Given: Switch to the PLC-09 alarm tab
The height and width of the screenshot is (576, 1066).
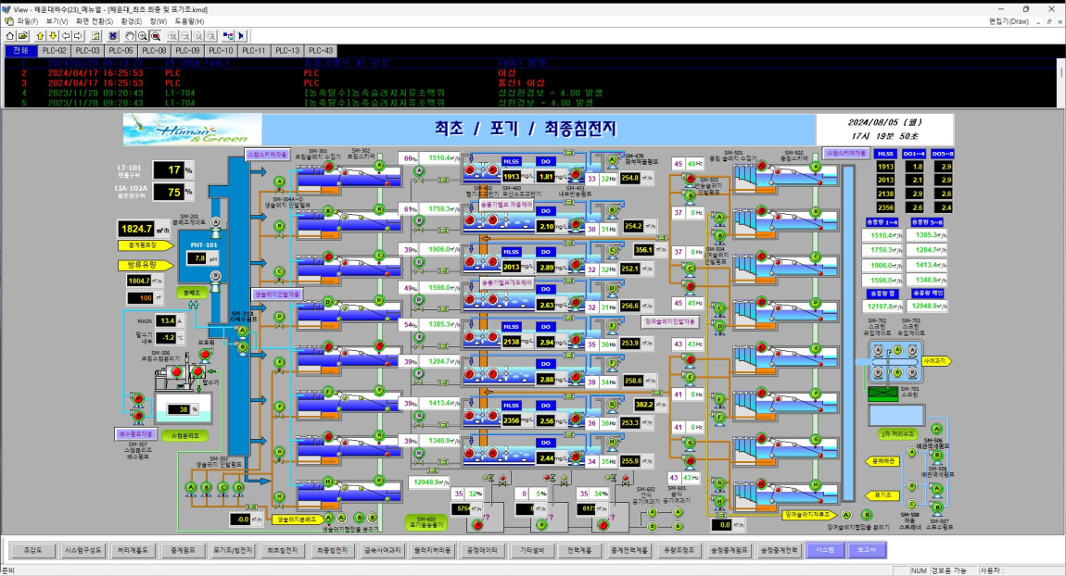Looking at the screenshot, I should point(187,51).
